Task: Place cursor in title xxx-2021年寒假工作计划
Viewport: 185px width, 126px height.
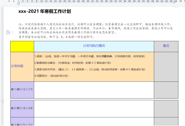Action: [x=45, y=11]
